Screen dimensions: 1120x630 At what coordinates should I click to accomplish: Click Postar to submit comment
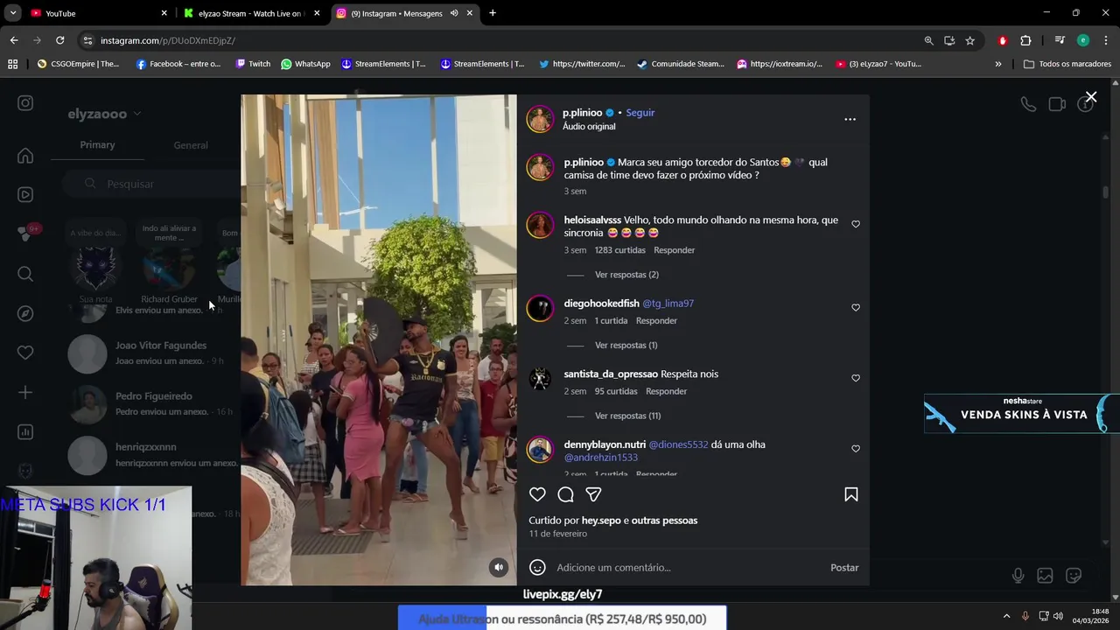point(844,567)
